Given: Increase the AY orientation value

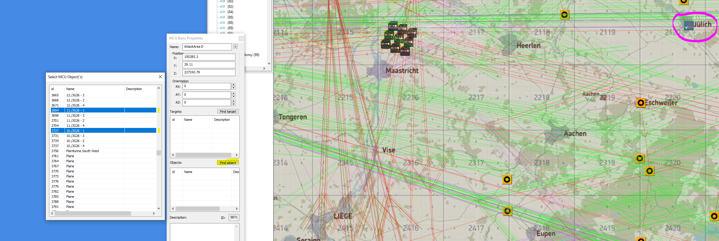Looking at the screenshot, I should coord(233,93).
